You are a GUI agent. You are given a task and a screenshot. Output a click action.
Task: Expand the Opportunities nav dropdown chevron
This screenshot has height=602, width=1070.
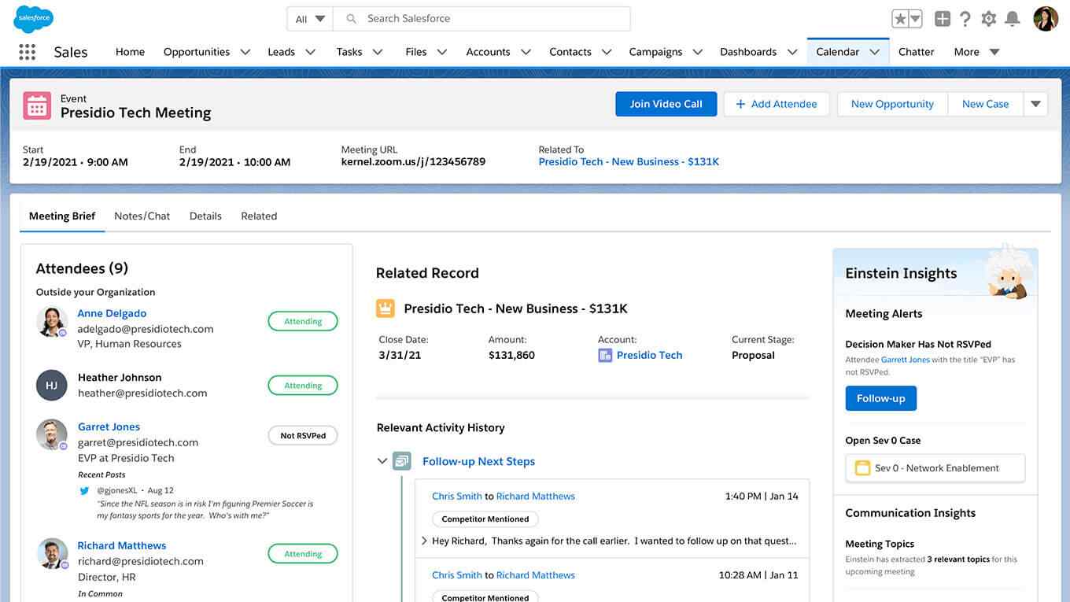pyautogui.click(x=245, y=52)
